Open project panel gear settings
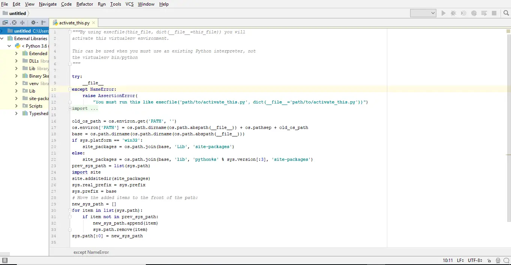This screenshot has width=511, height=265. (x=34, y=22)
